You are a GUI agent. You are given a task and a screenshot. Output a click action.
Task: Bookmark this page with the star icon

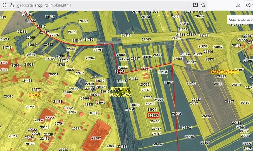pyautogui.click(x=203, y=5)
